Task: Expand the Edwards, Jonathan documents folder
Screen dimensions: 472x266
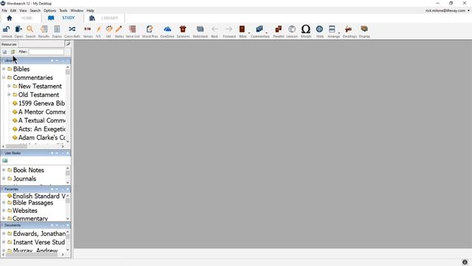Action: pos(4,233)
